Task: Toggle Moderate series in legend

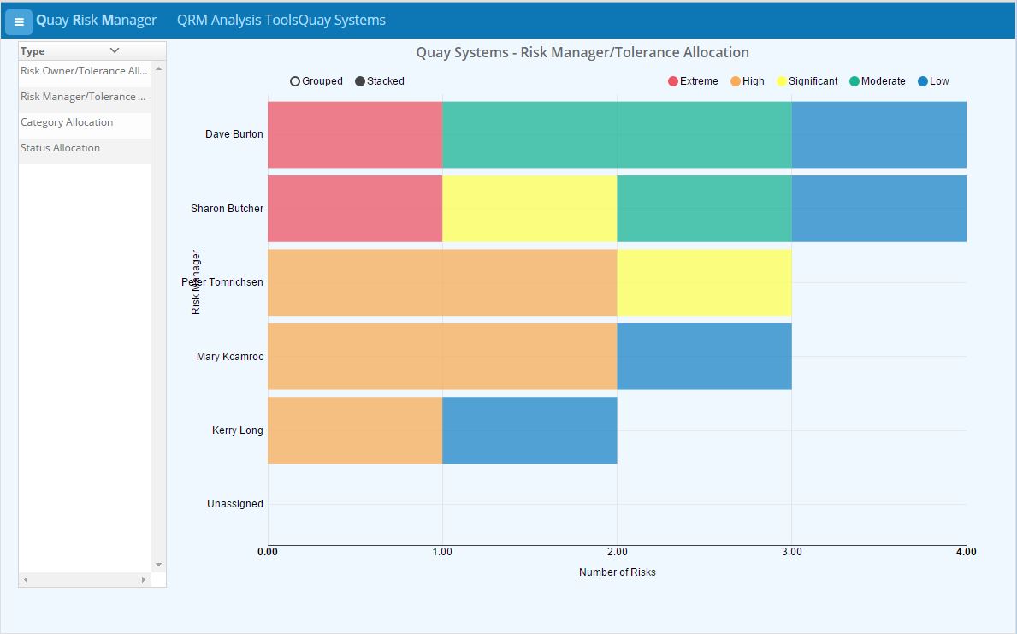Action: tap(877, 81)
